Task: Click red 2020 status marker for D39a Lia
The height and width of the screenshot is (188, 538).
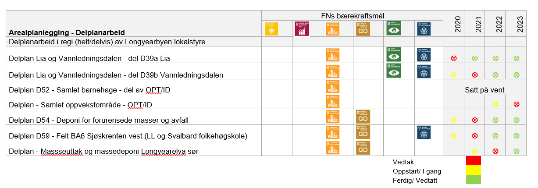Action: [x=453, y=58]
